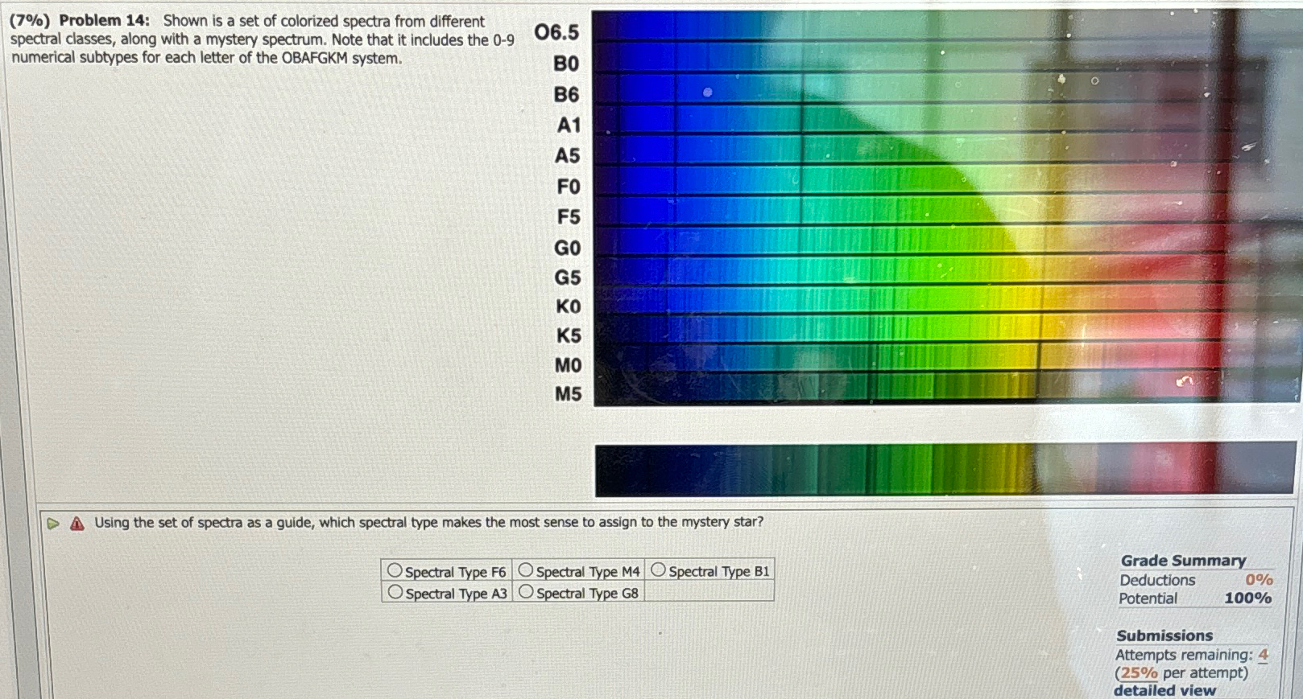Click the Problem 14 heading text
Image resolution: width=1303 pixels, height=699 pixels.
point(104,20)
